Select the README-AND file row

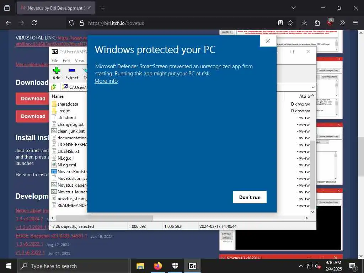[x=69, y=205]
